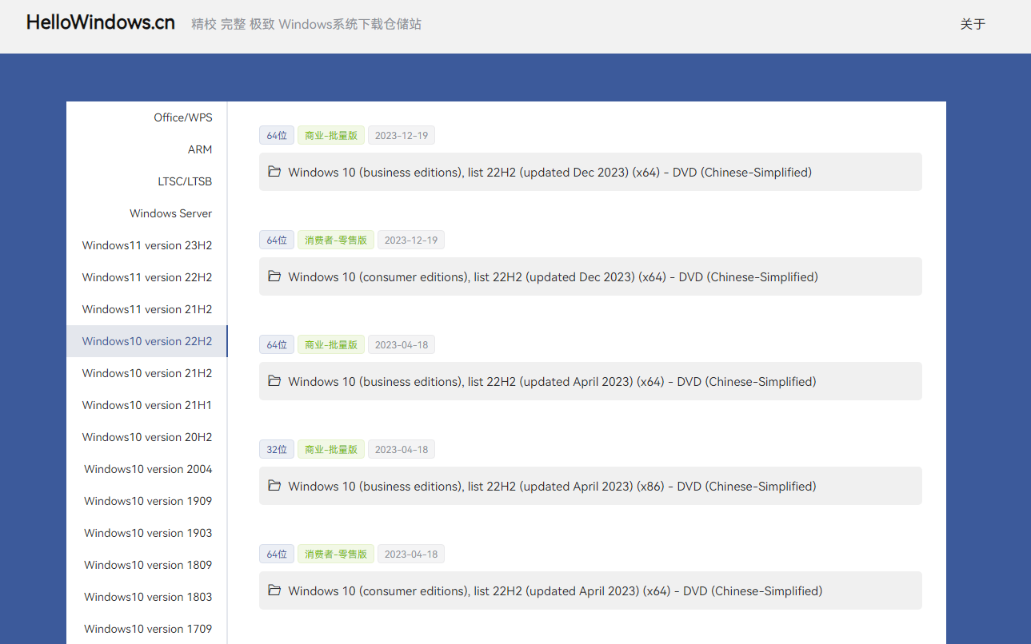Click 64位 tag above business Dec 2023 entry
The width and height of the screenshot is (1031, 644).
[277, 135]
